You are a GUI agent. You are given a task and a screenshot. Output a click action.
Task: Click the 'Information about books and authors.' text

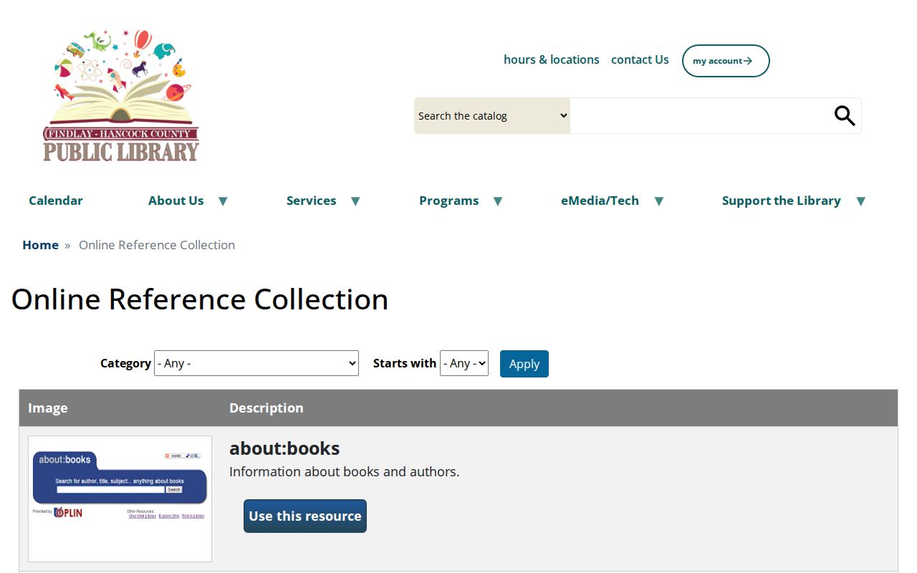(345, 471)
